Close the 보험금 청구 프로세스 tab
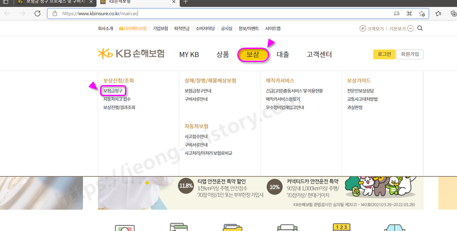The height and width of the screenshot is (231, 457). pyautogui.click(x=91, y=2)
